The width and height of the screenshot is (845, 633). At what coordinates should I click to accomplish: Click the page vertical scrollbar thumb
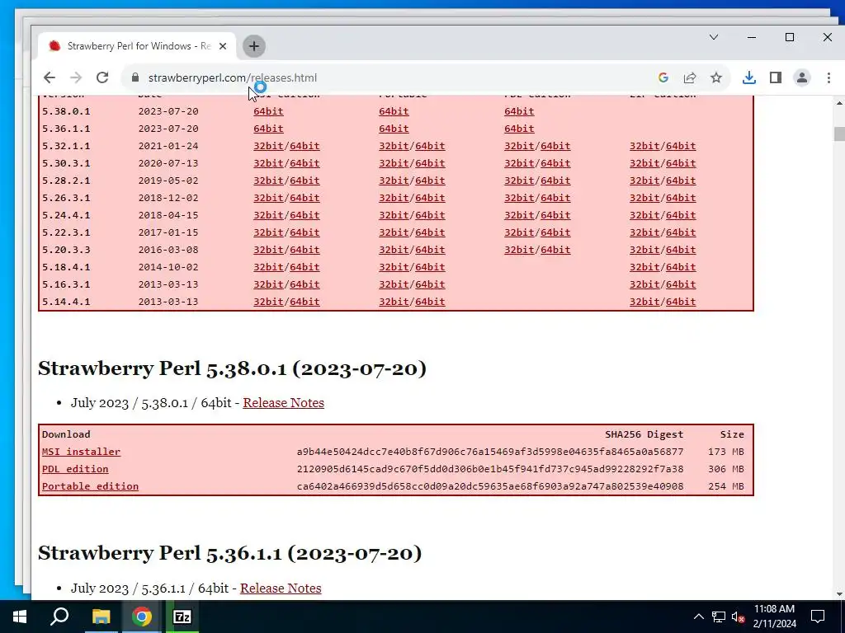839,134
